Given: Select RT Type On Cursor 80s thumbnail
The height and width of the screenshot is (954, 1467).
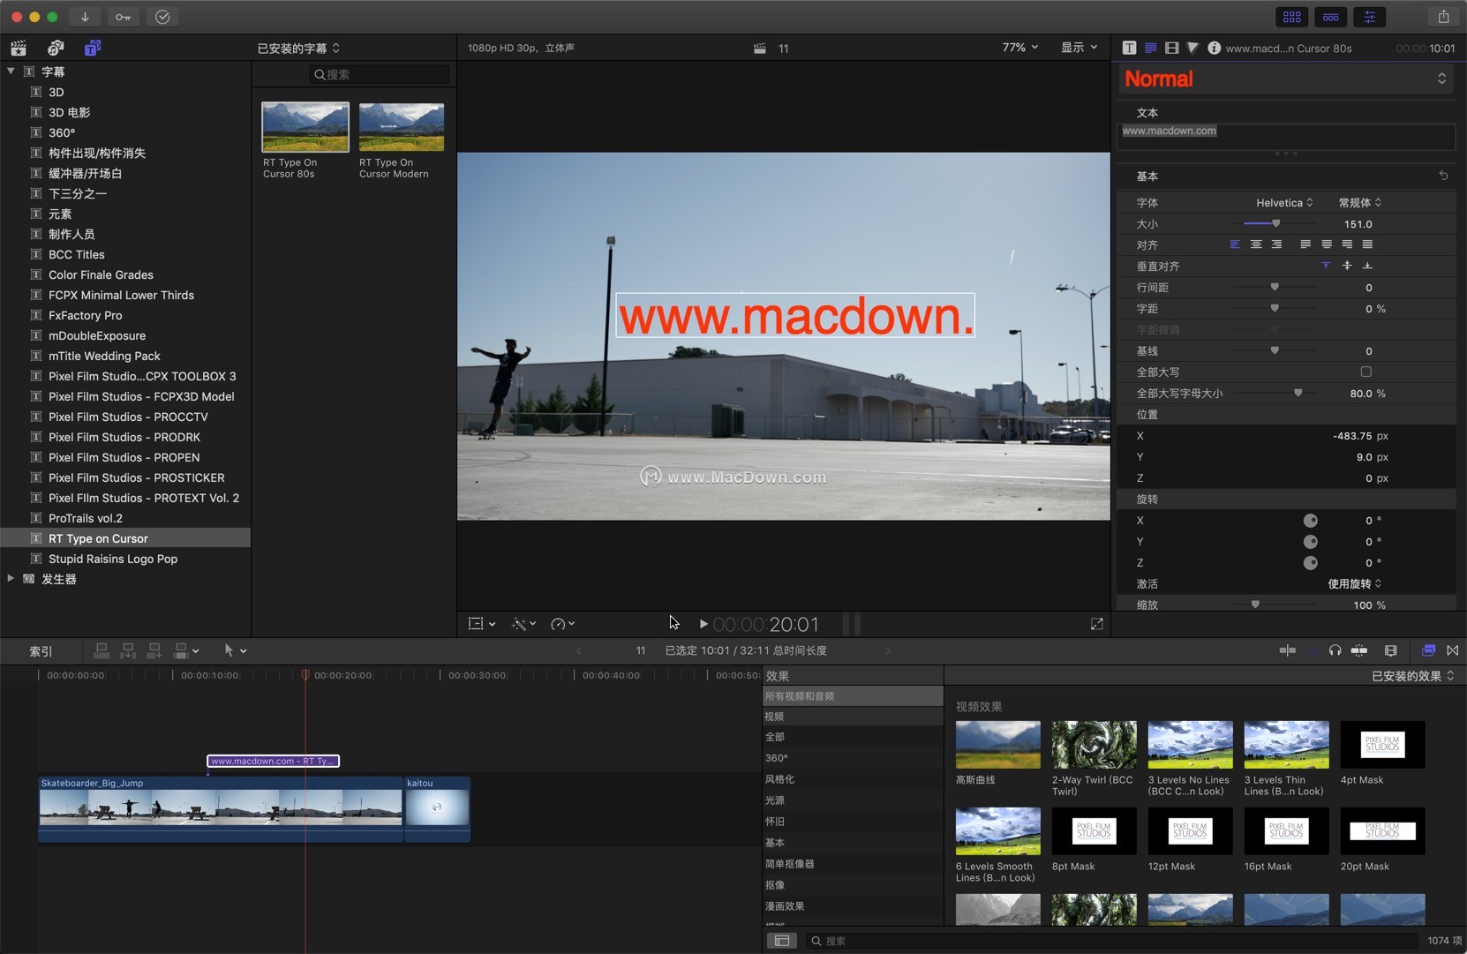Looking at the screenshot, I should pos(305,127).
